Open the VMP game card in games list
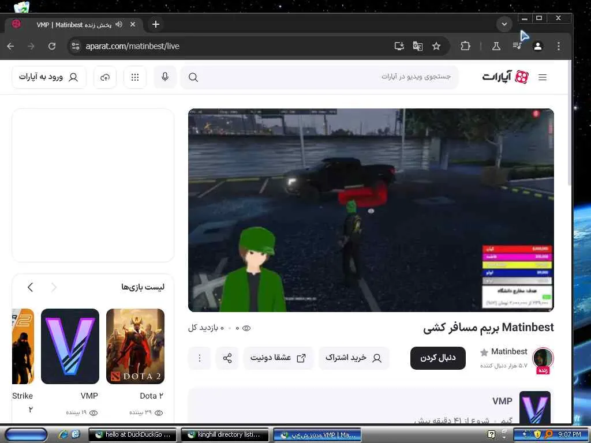 pyautogui.click(x=70, y=346)
